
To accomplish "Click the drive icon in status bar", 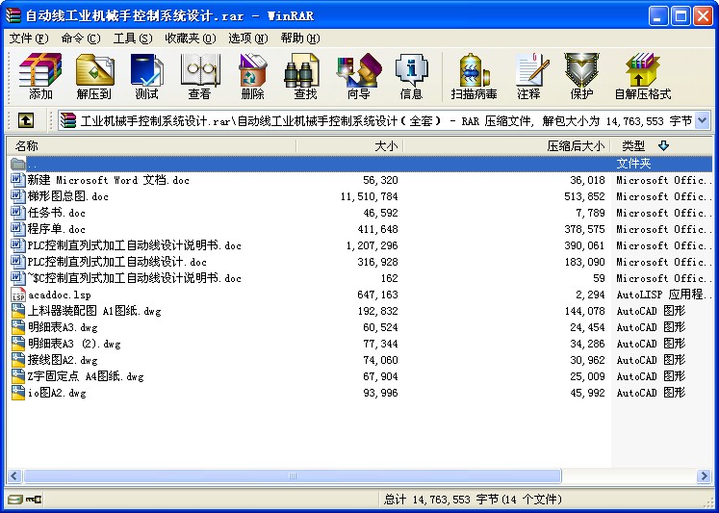I will coord(15,499).
